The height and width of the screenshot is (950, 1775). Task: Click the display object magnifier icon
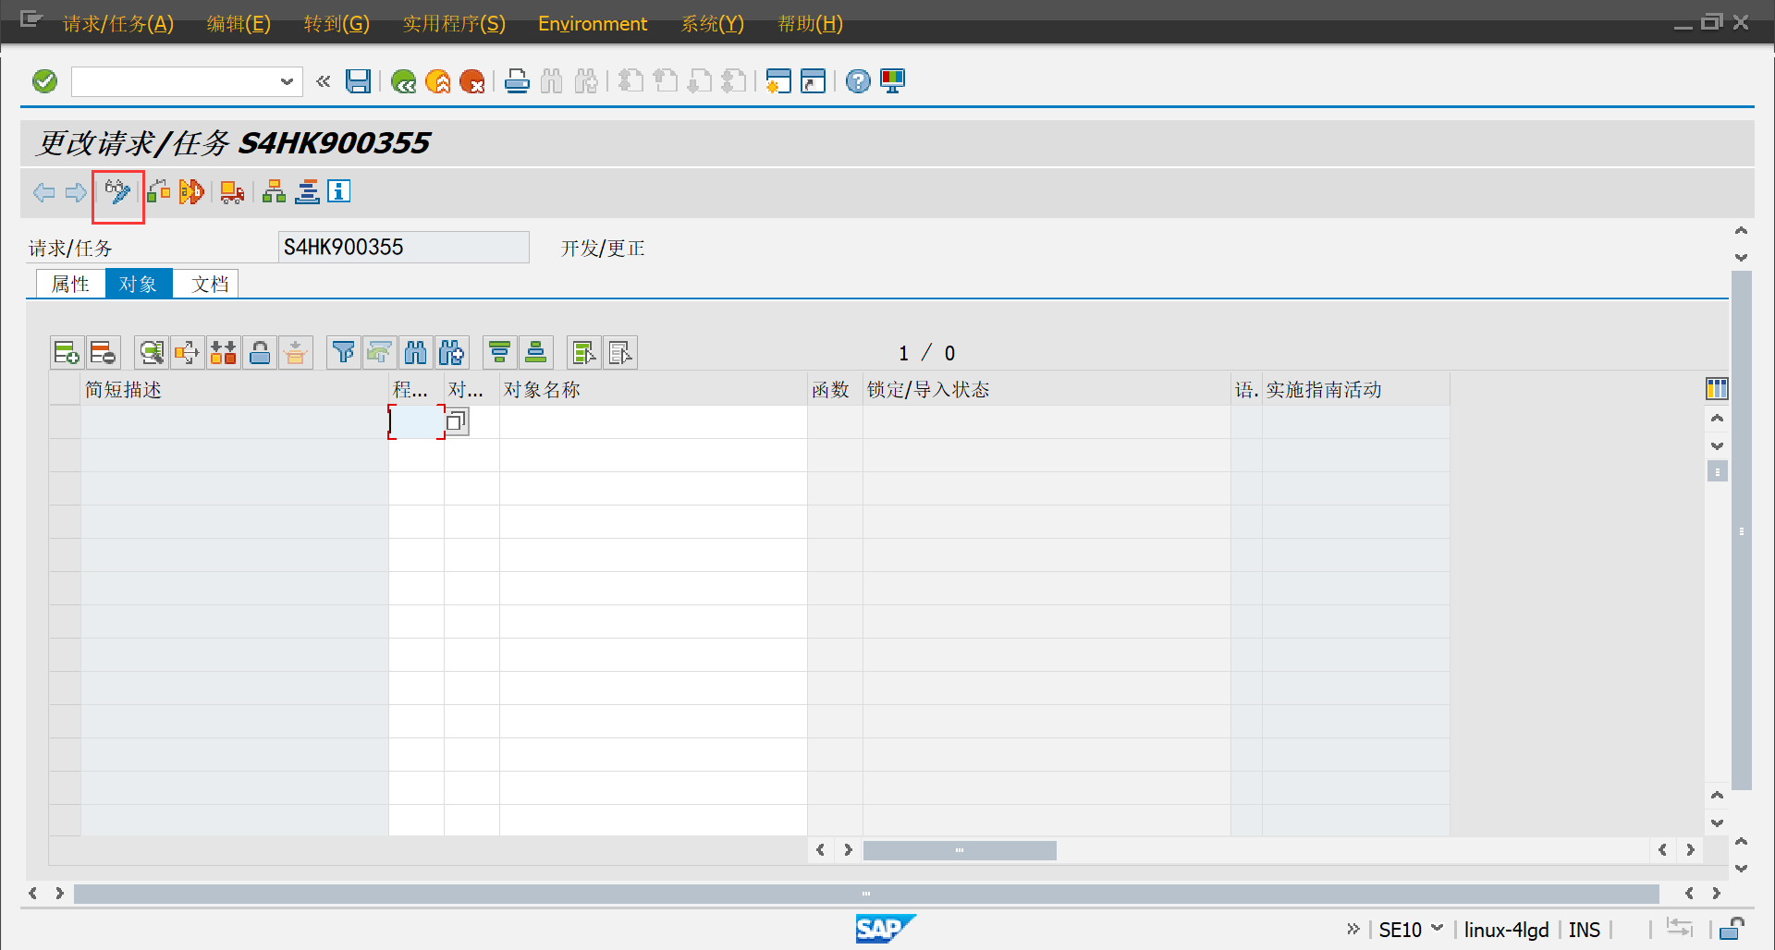(151, 352)
